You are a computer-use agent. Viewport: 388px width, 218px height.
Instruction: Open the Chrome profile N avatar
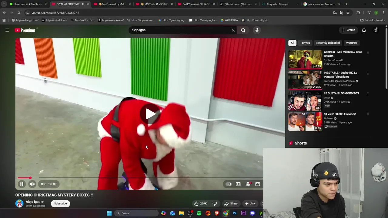coord(376,13)
